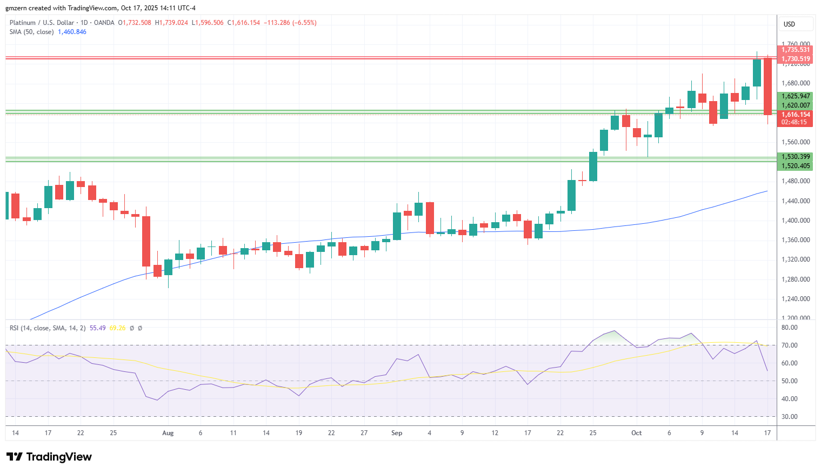This screenshot has height=473, width=821.
Task: Click the green 1,530.399 price label
Action: pos(795,157)
